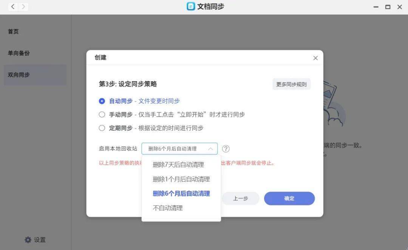Minimize the 文档同步 window
408x250 pixels.
click(376, 7)
